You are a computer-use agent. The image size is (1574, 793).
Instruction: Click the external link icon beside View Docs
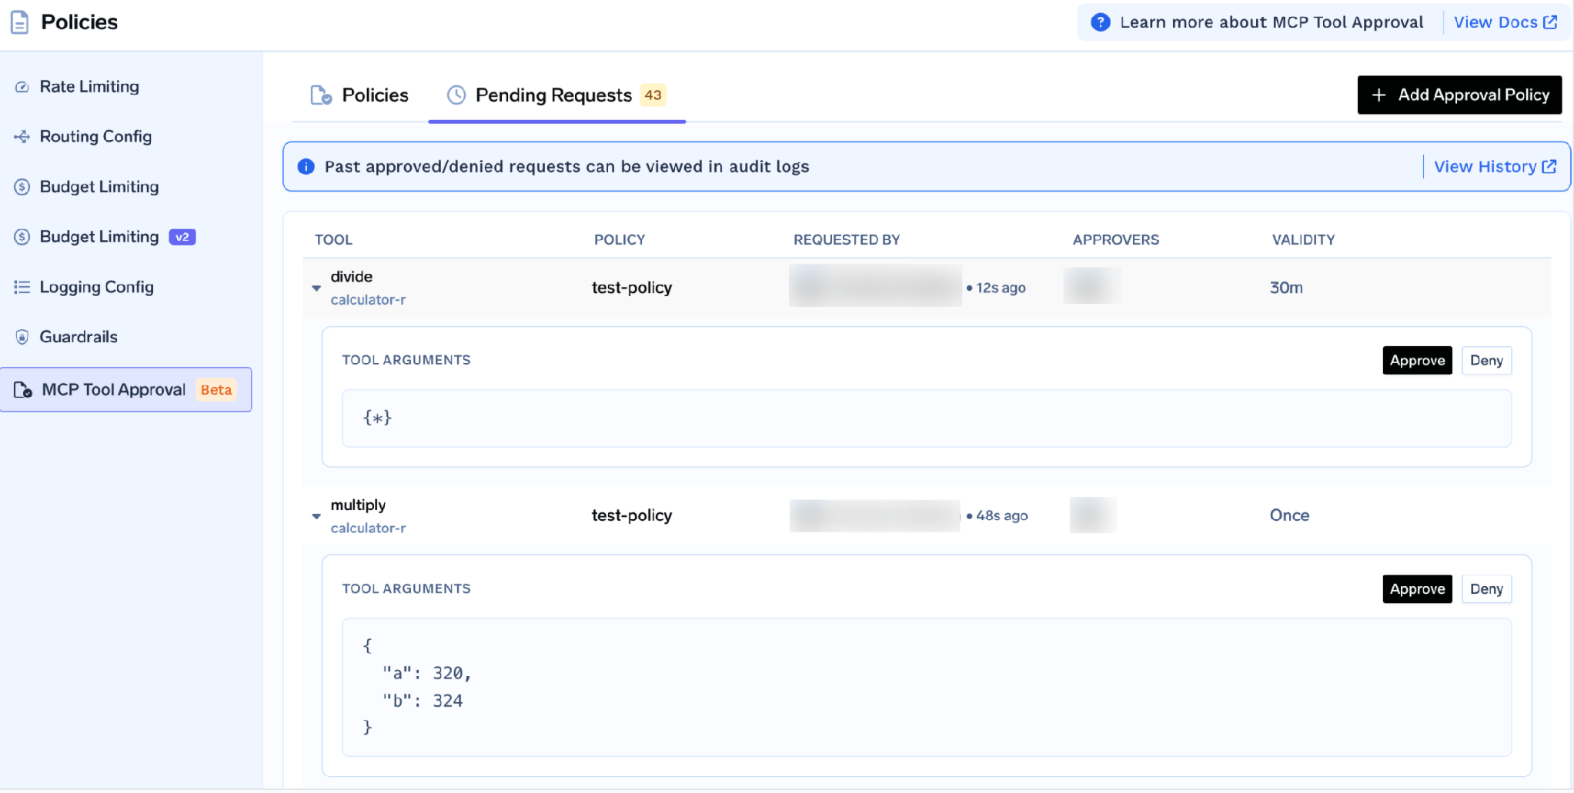pos(1550,22)
